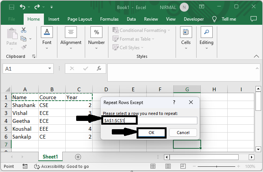This screenshot has height=172, width=263.
Task: Select the Sheet1 worksheet tab
Action: [50, 157]
